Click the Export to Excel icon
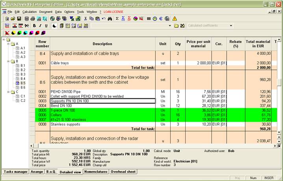Image resolution: width=283 pixels, height=181 pixels. point(78,19)
